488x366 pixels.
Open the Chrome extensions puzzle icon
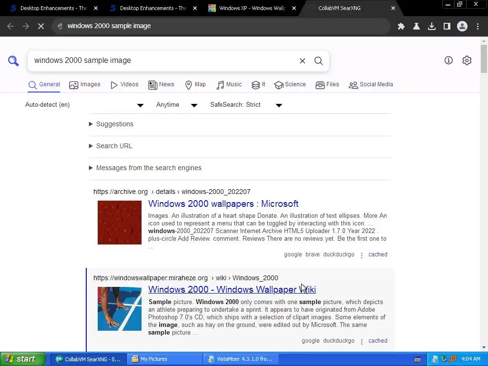401,26
